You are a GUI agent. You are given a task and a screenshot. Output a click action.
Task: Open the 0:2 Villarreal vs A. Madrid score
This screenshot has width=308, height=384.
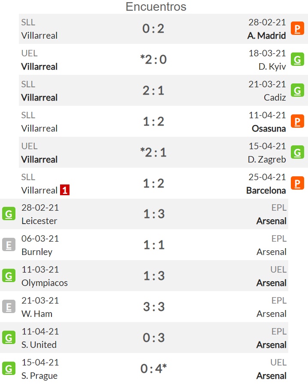[x=154, y=29]
